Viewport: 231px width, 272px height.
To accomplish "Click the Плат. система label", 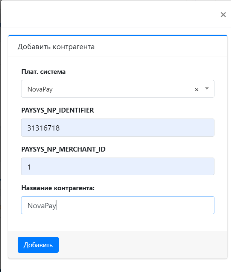I will pos(44,72).
